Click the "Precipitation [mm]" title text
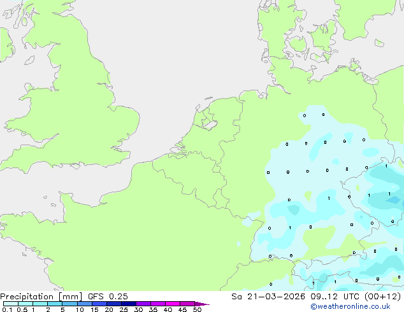The height and width of the screenshot is (312, 404). (41, 297)
